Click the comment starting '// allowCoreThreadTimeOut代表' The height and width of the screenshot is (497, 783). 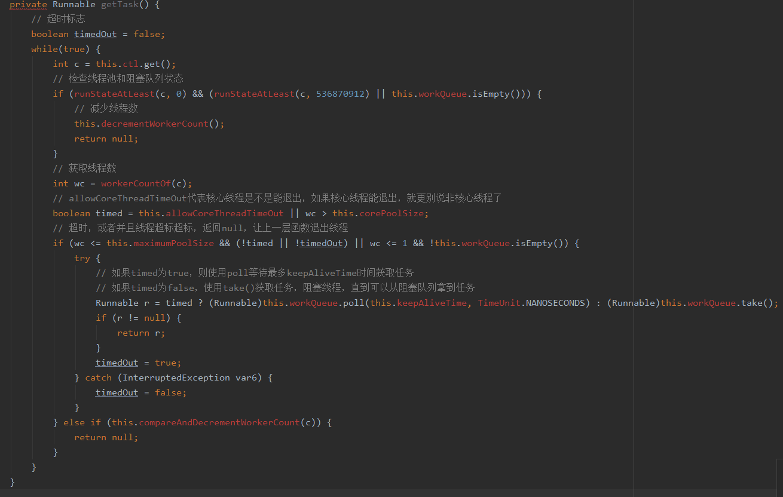(277, 198)
